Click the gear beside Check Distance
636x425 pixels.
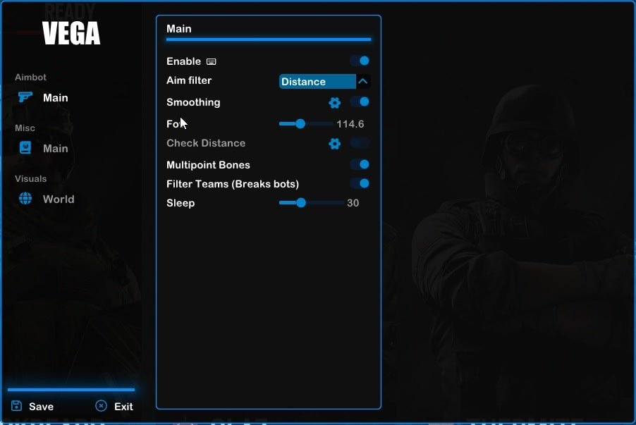334,143
